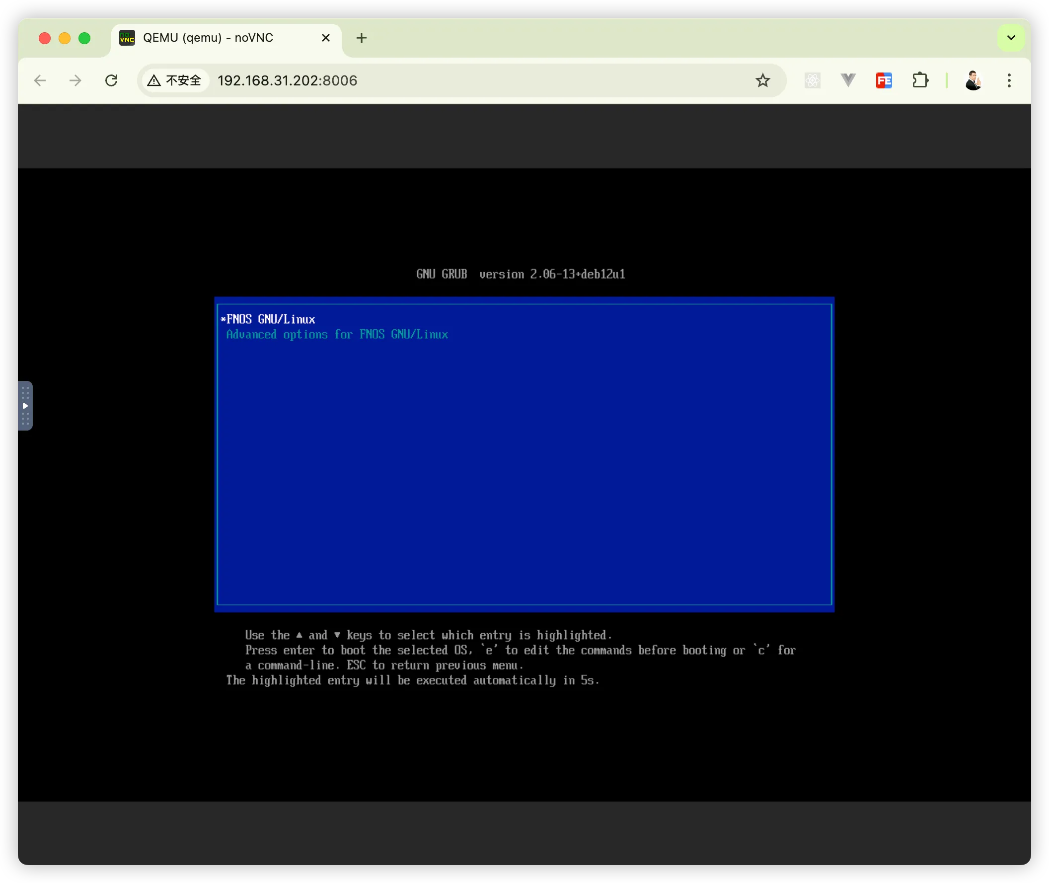This screenshot has width=1049, height=883.
Task: Click the countdown line about automatic execution
Action: click(x=413, y=680)
